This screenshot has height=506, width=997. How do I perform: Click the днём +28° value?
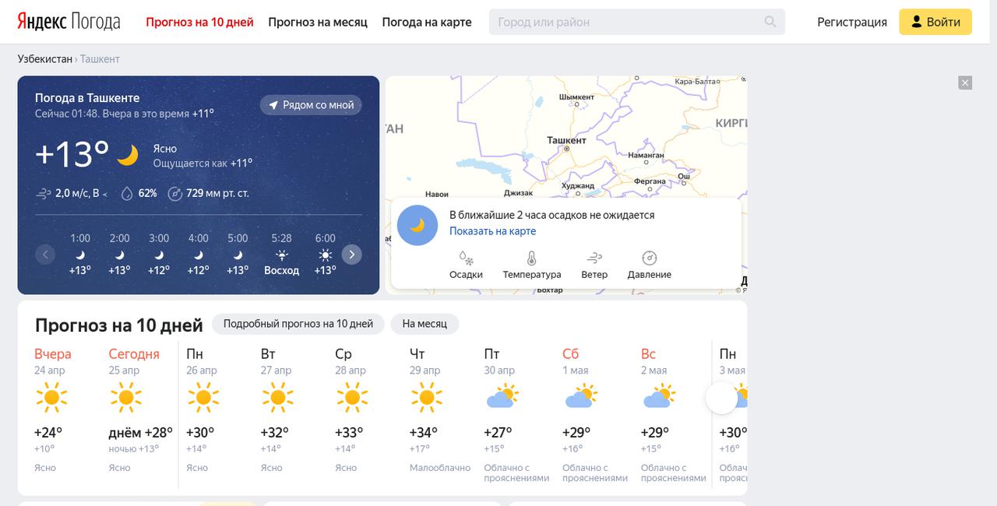tap(140, 433)
